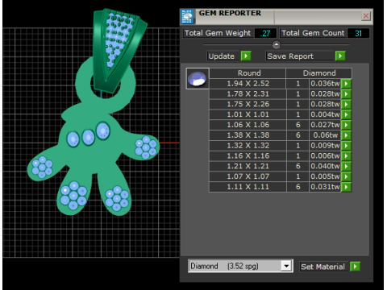The height and width of the screenshot is (290, 387).
Task: Select the 1.32 X 1.32 size cell
Action: [x=248, y=146]
